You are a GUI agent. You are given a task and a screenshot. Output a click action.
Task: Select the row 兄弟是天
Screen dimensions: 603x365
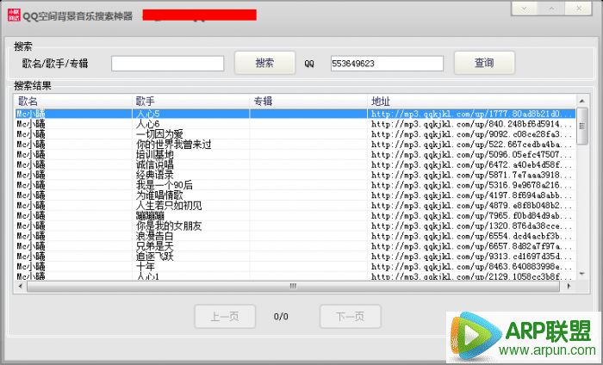(x=295, y=246)
